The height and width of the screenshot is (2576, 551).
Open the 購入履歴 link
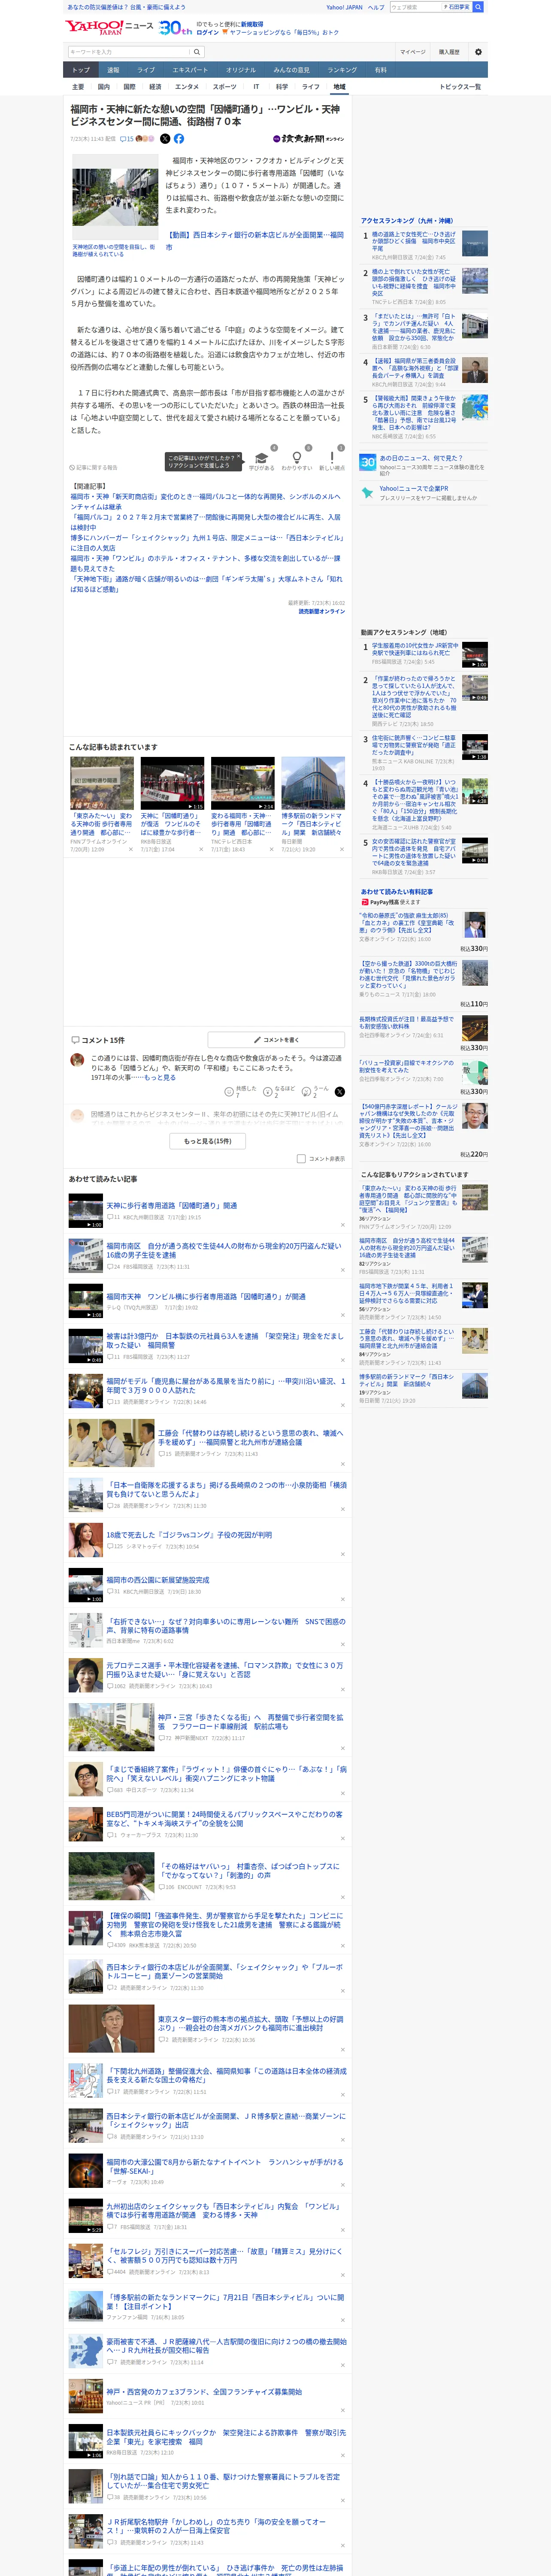[x=449, y=52]
